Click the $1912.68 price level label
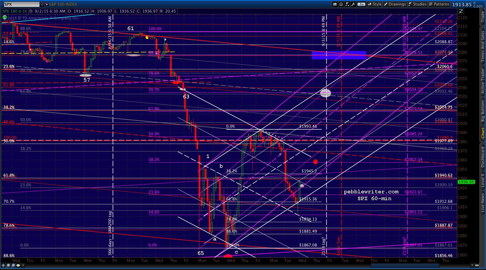The image size is (486, 270). click(x=444, y=201)
